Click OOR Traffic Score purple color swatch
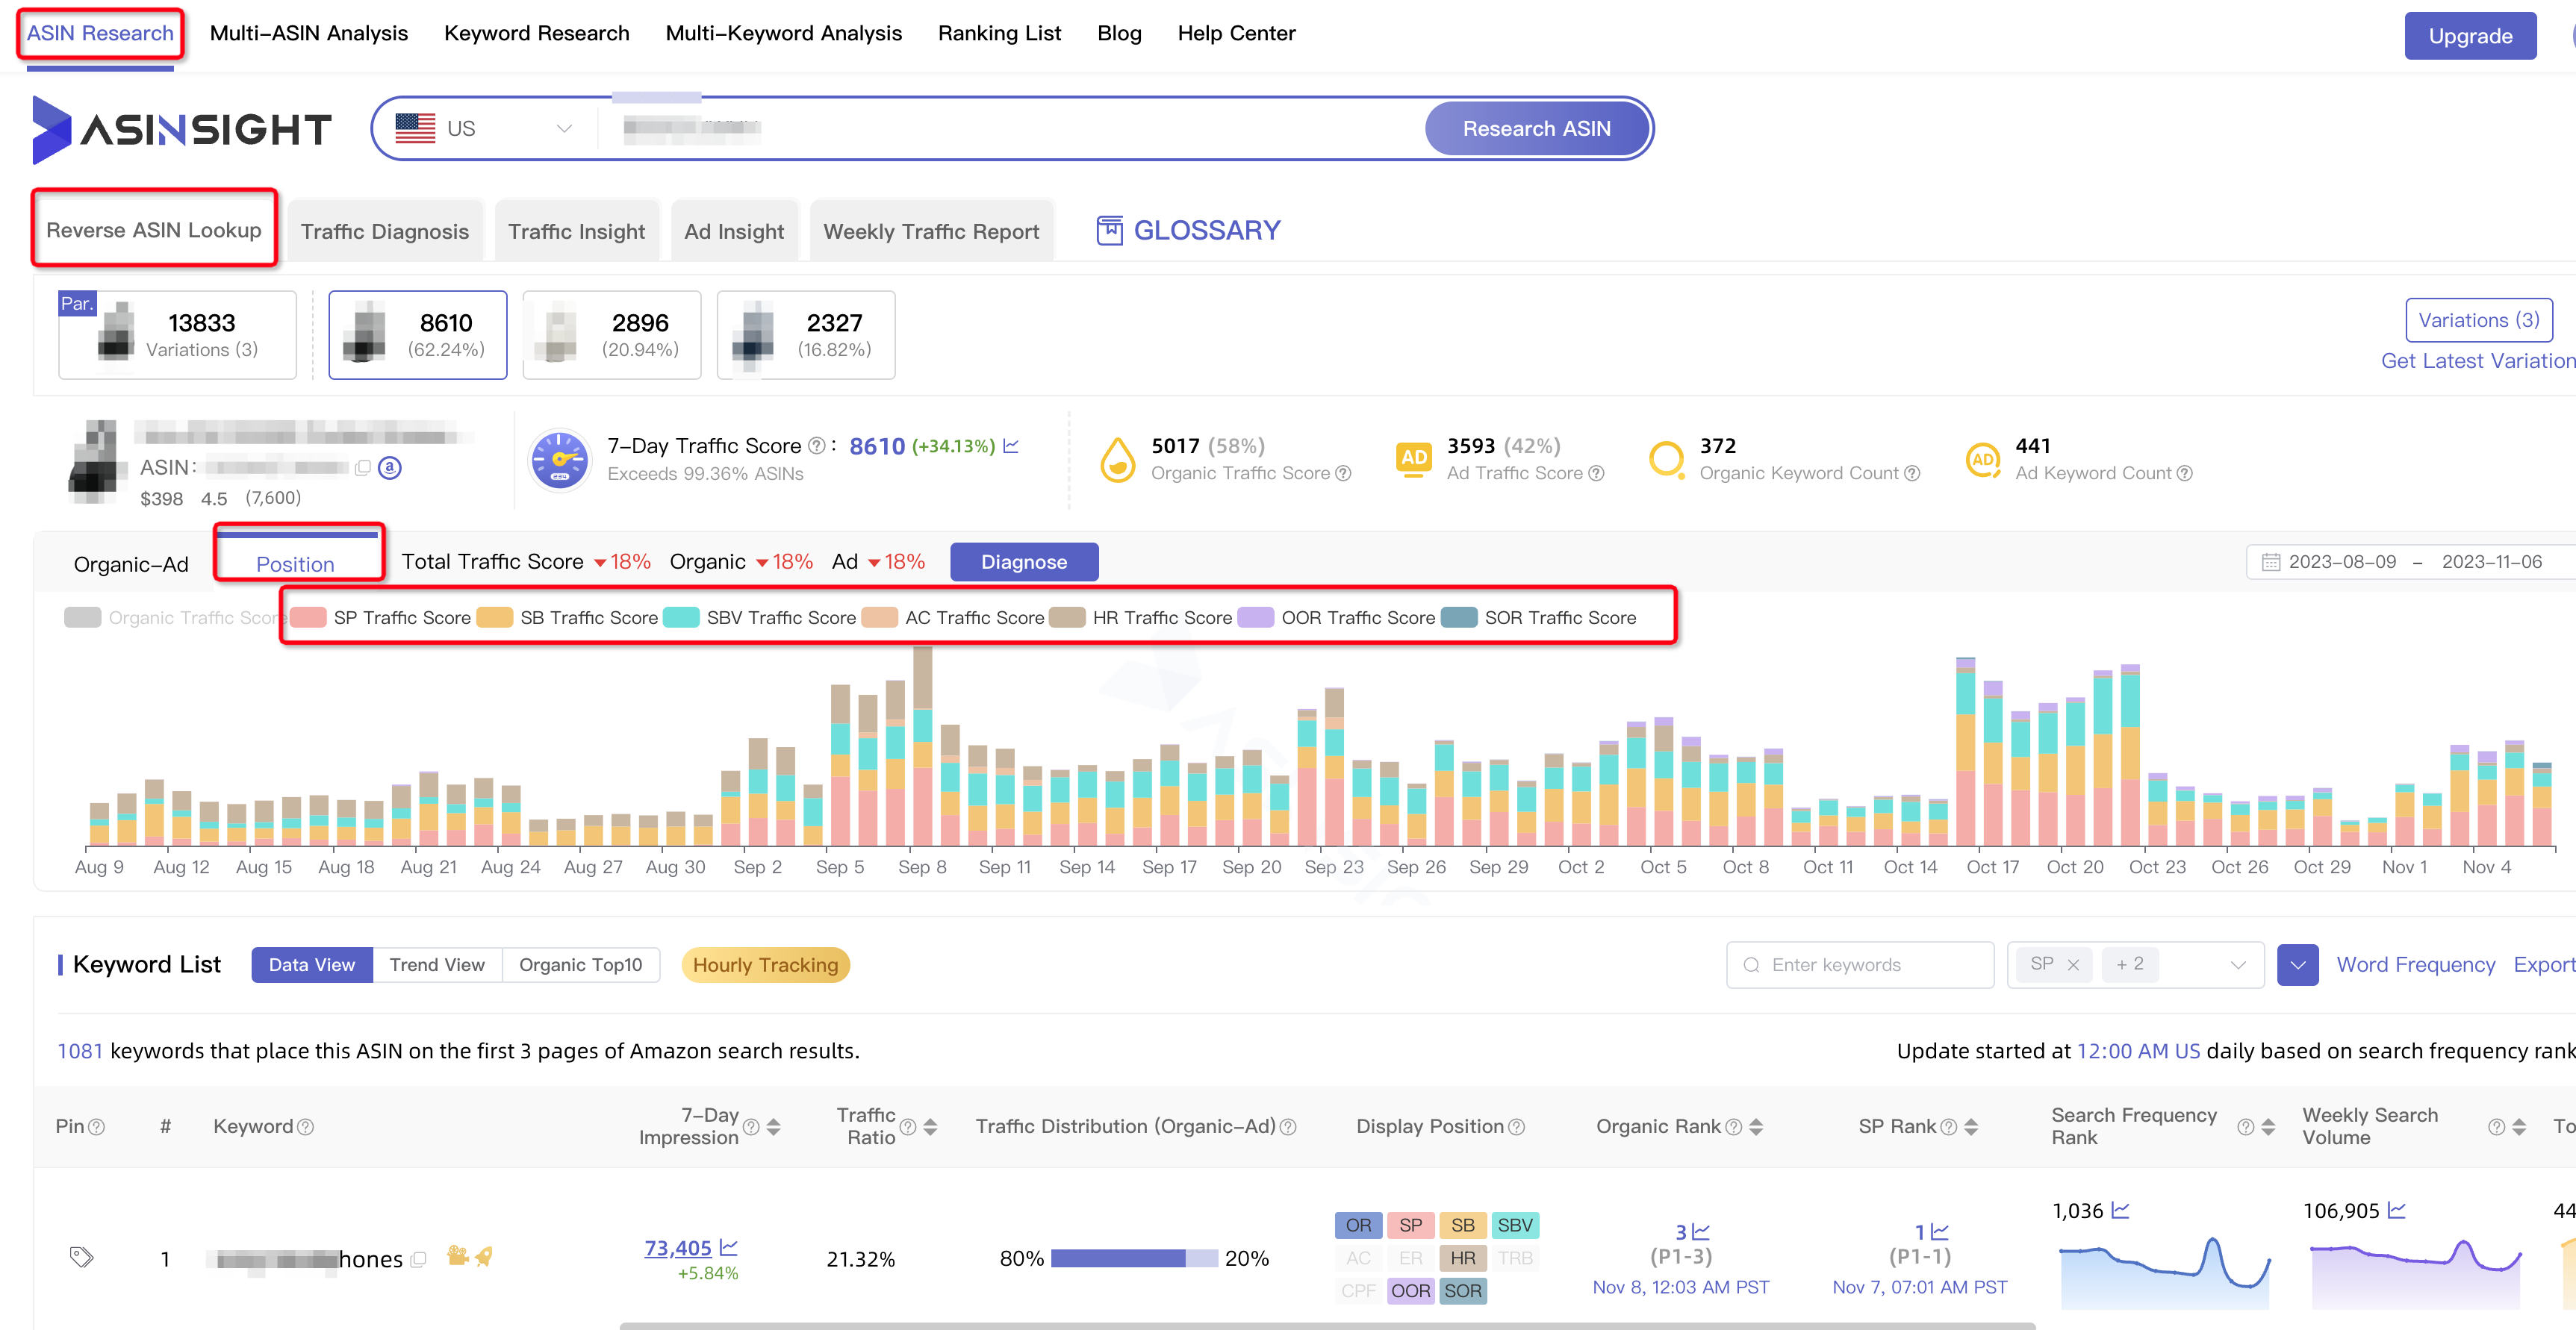The image size is (2576, 1330). [x=1255, y=617]
